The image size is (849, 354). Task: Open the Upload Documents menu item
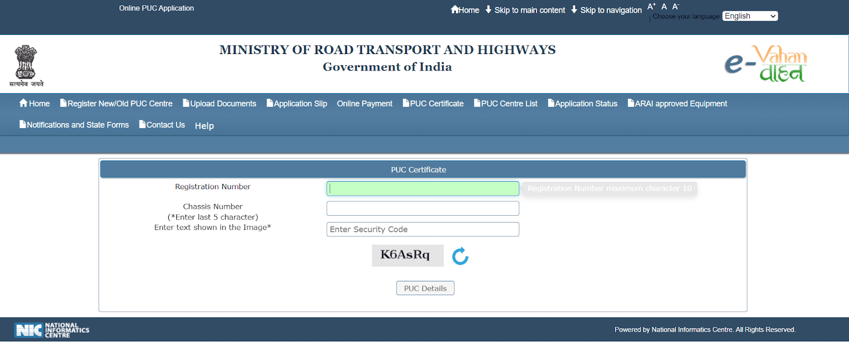[220, 104]
